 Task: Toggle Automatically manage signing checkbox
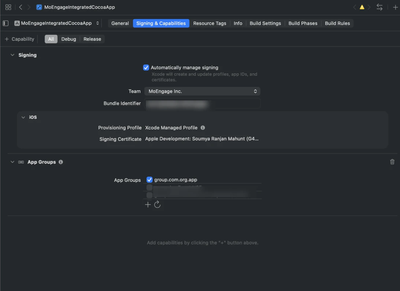coord(146,67)
